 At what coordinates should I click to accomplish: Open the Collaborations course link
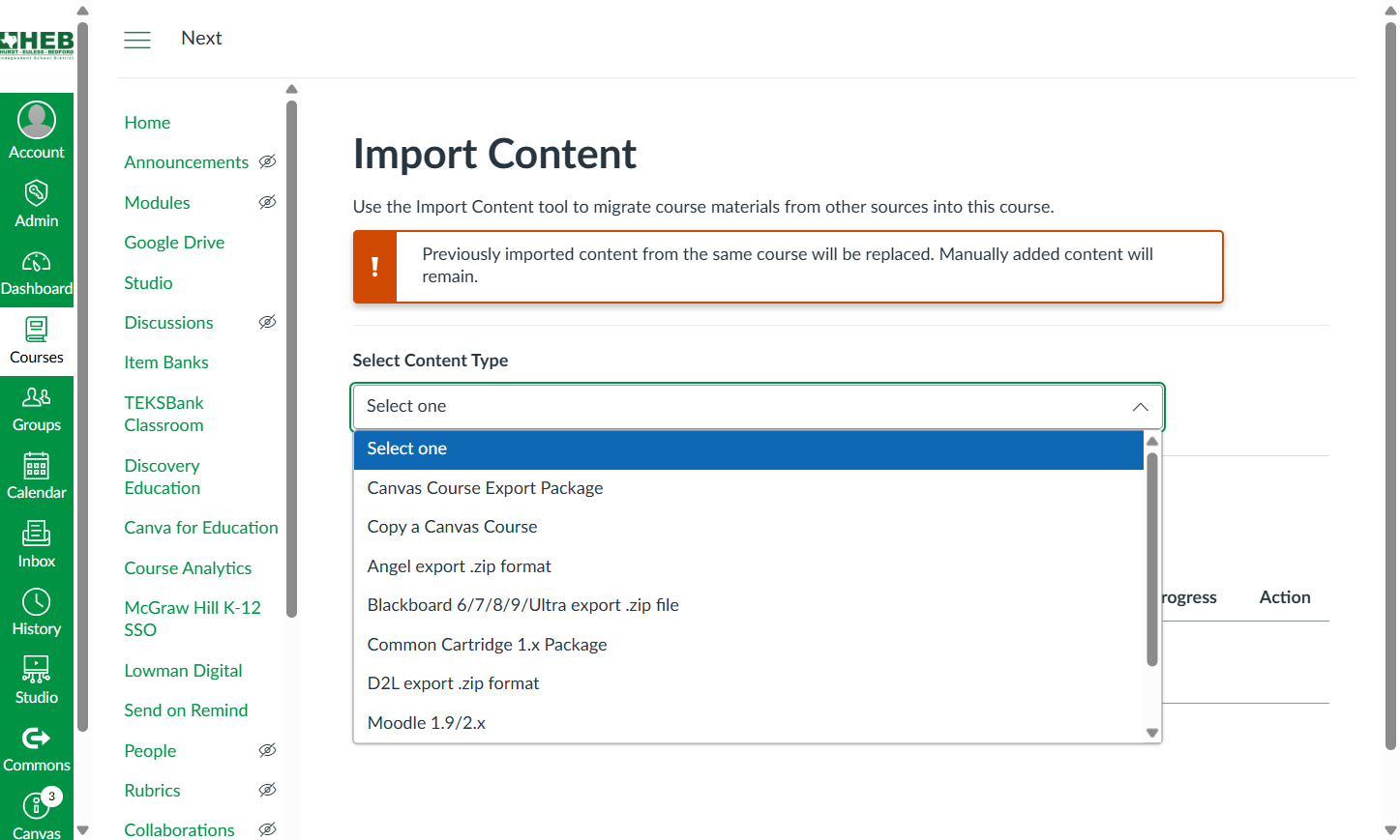(x=179, y=830)
